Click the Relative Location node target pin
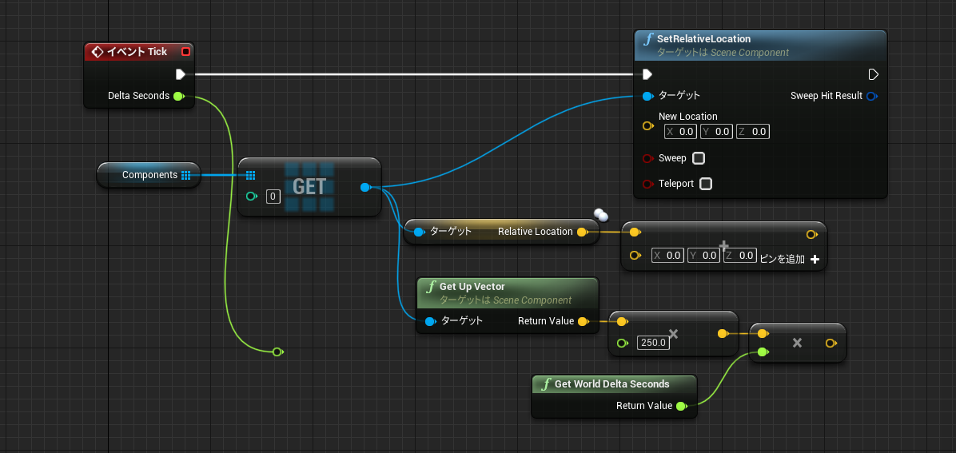The width and height of the screenshot is (956, 453). click(419, 232)
